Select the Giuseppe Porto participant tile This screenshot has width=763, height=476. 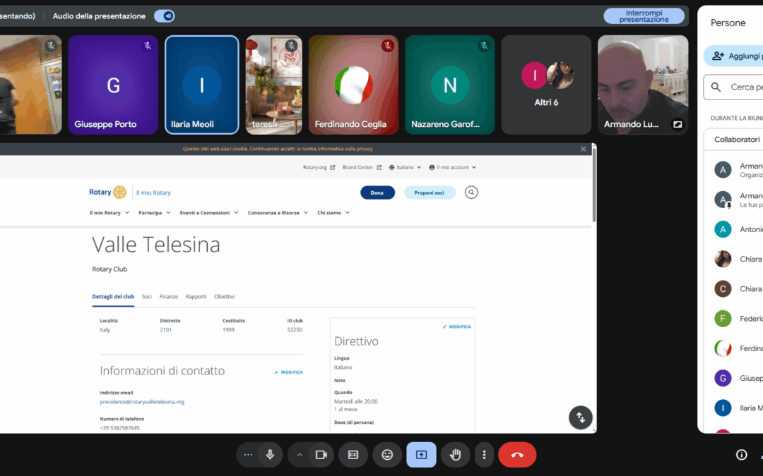(113, 85)
